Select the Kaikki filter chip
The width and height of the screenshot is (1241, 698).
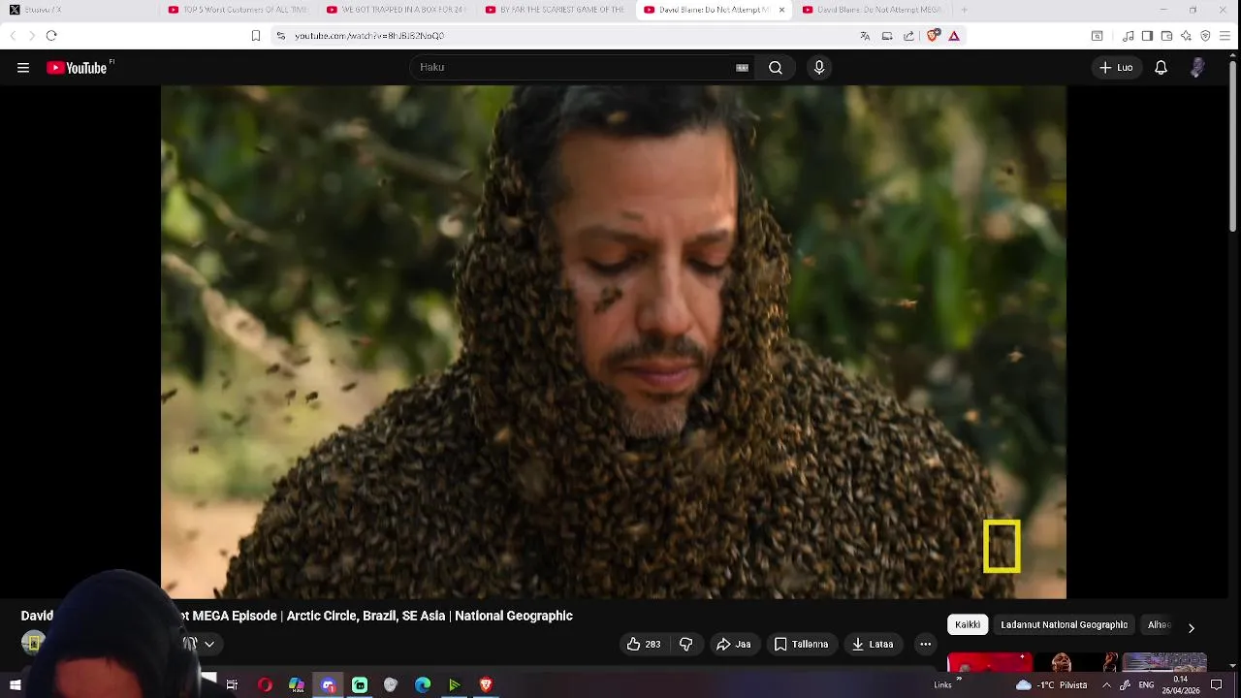(968, 625)
